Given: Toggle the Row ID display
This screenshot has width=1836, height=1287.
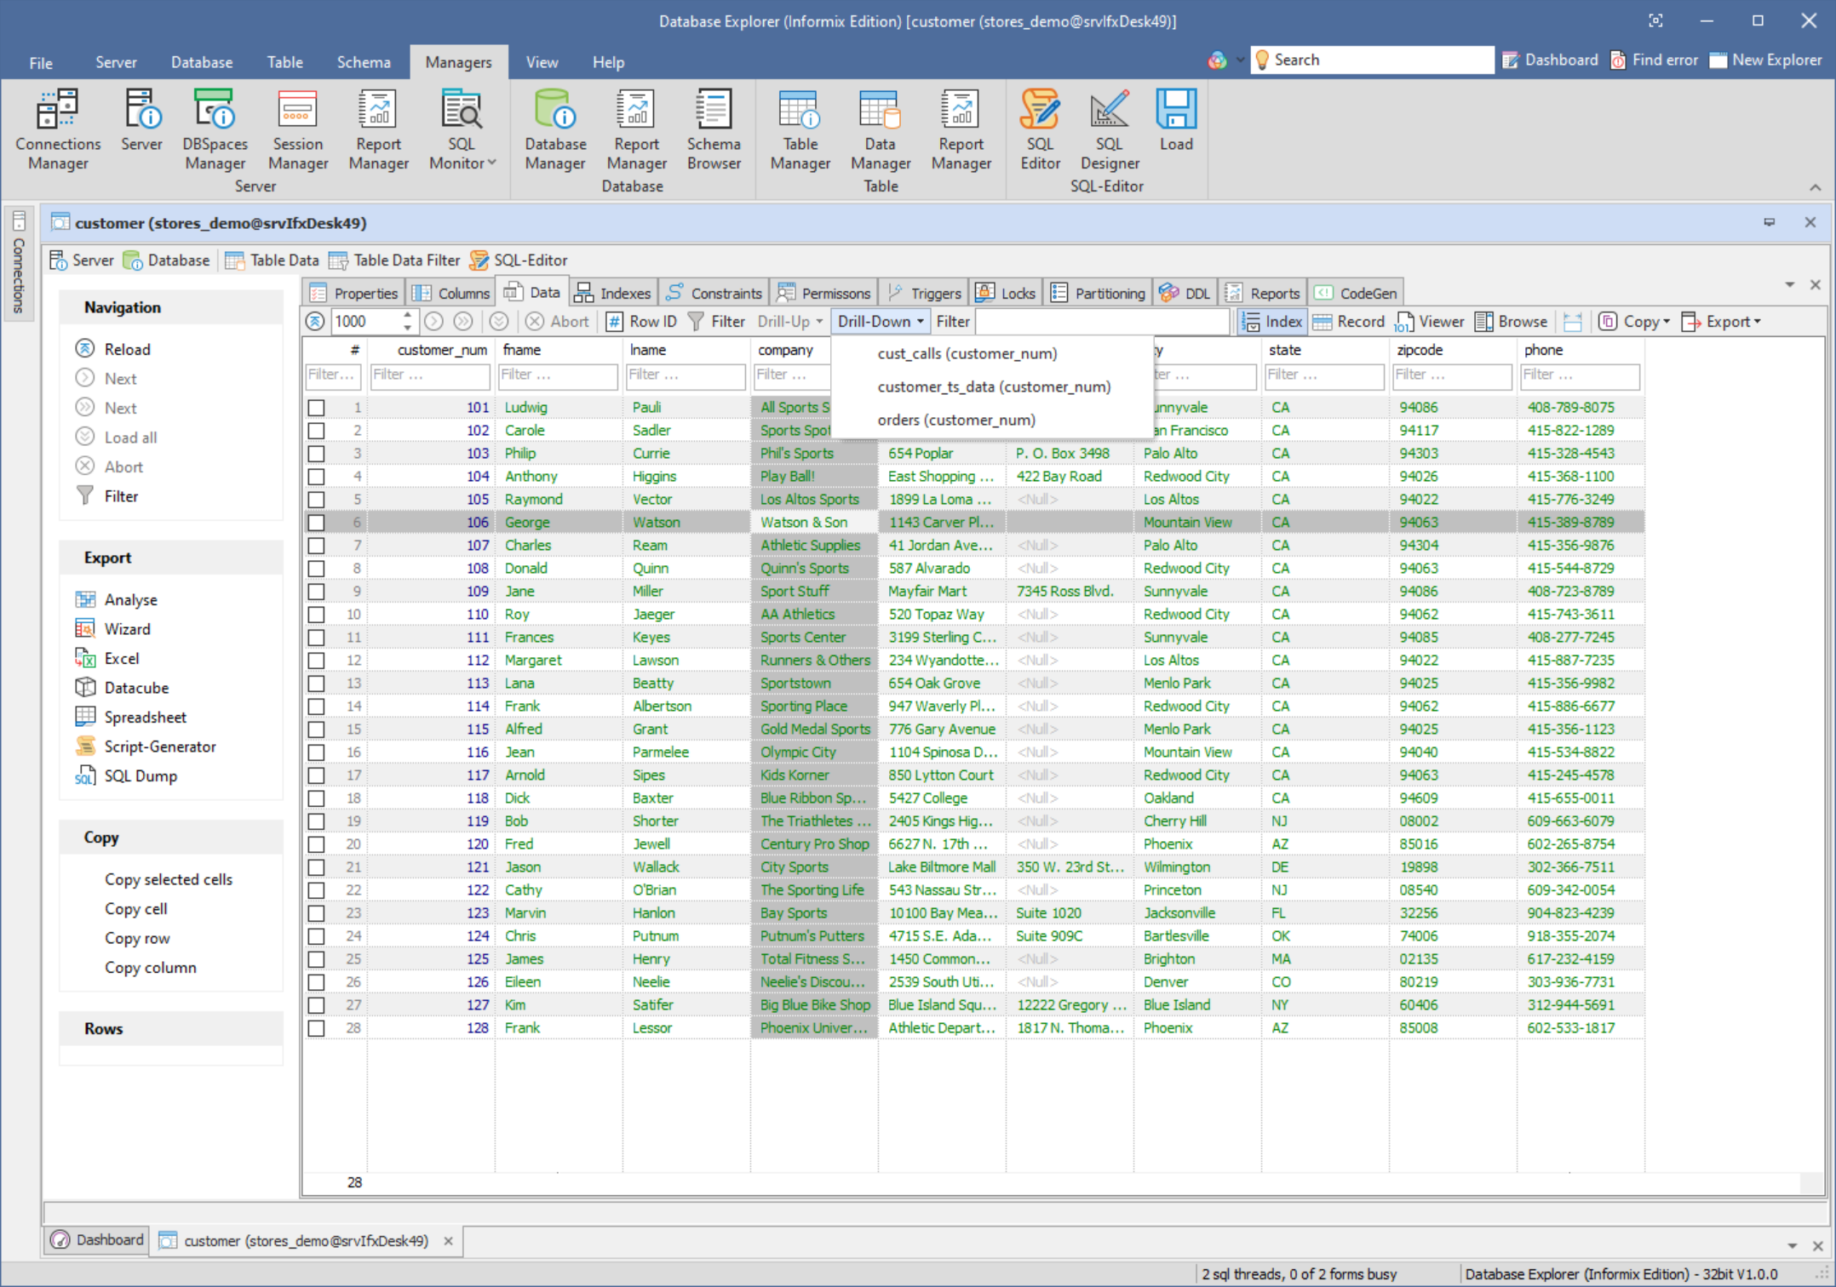Looking at the screenshot, I should coord(641,322).
